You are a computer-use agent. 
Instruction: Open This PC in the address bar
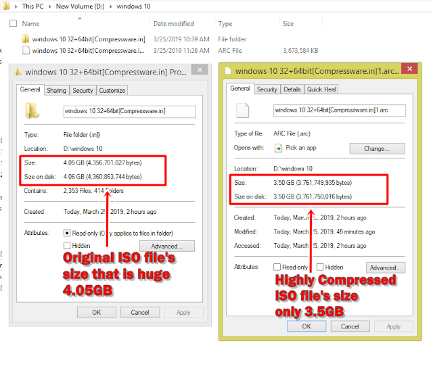click(33, 6)
